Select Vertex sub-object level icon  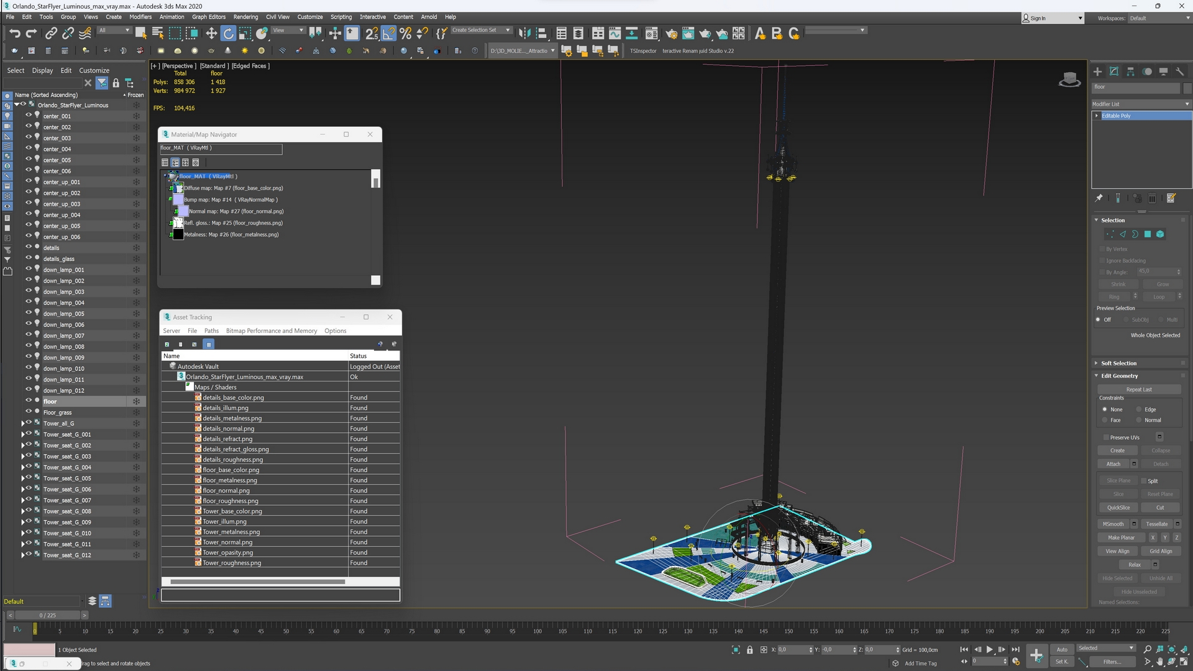[1110, 234]
